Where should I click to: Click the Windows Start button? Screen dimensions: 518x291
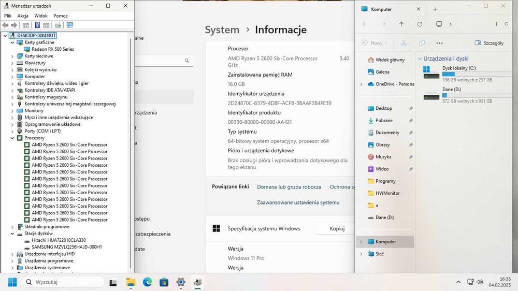12,282
